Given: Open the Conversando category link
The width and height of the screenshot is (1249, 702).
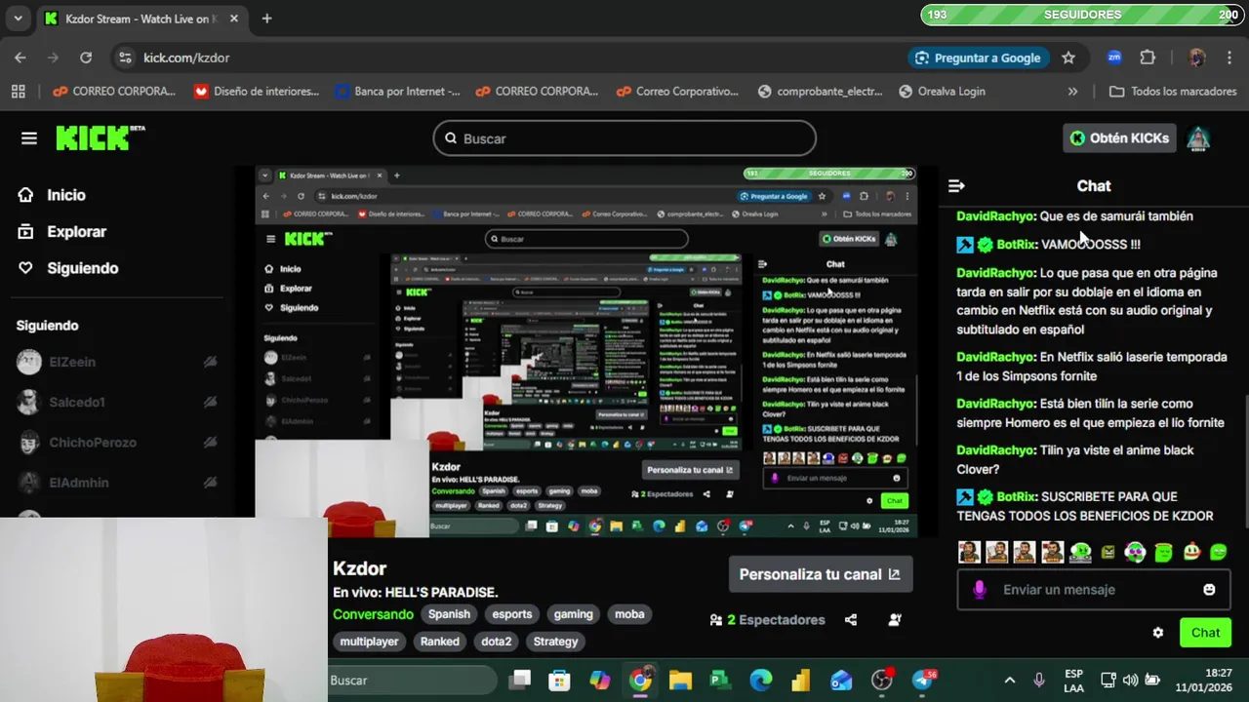Looking at the screenshot, I should tap(373, 614).
